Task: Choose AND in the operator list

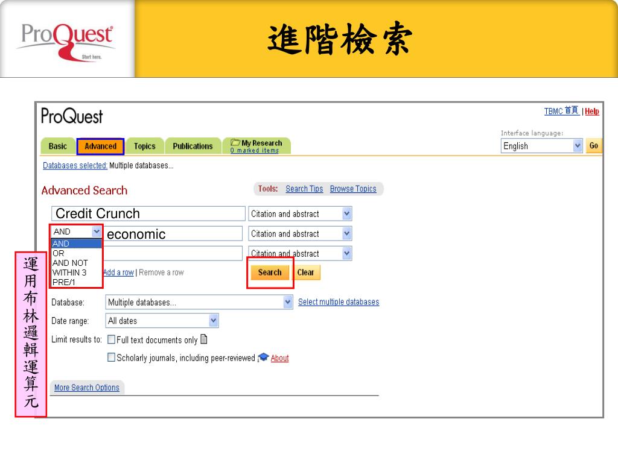Action: 77,244
